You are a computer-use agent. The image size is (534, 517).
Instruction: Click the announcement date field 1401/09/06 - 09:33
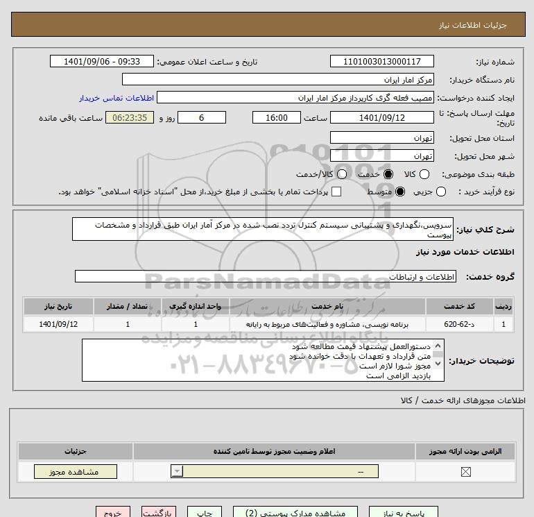click(x=102, y=61)
